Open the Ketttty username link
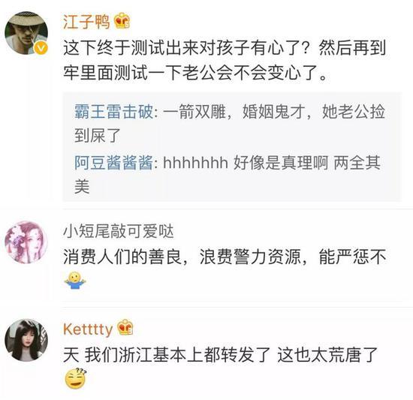Image resolution: width=413 pixels, height=400 pixels. tap(88, 329)
